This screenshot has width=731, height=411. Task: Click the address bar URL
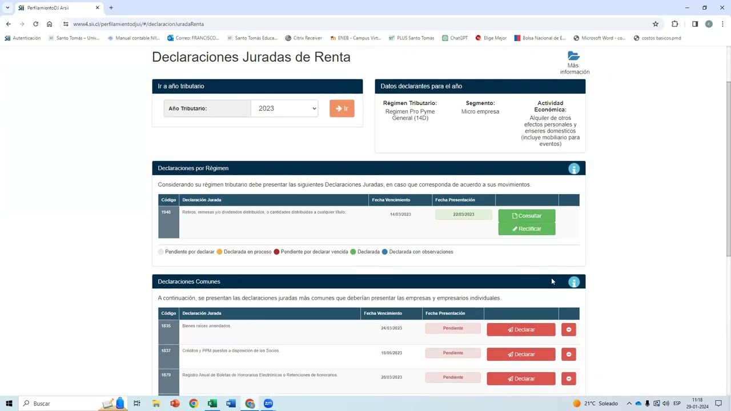pyautogui.click(x=138, y=24)
